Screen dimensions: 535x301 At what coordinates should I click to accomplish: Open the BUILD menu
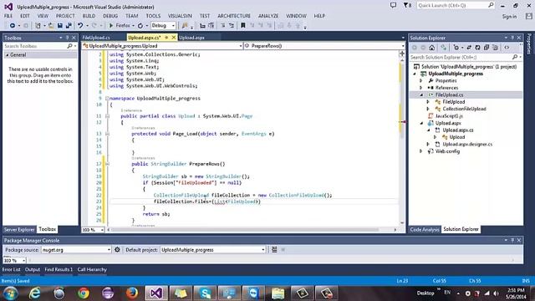click(89, 16)
